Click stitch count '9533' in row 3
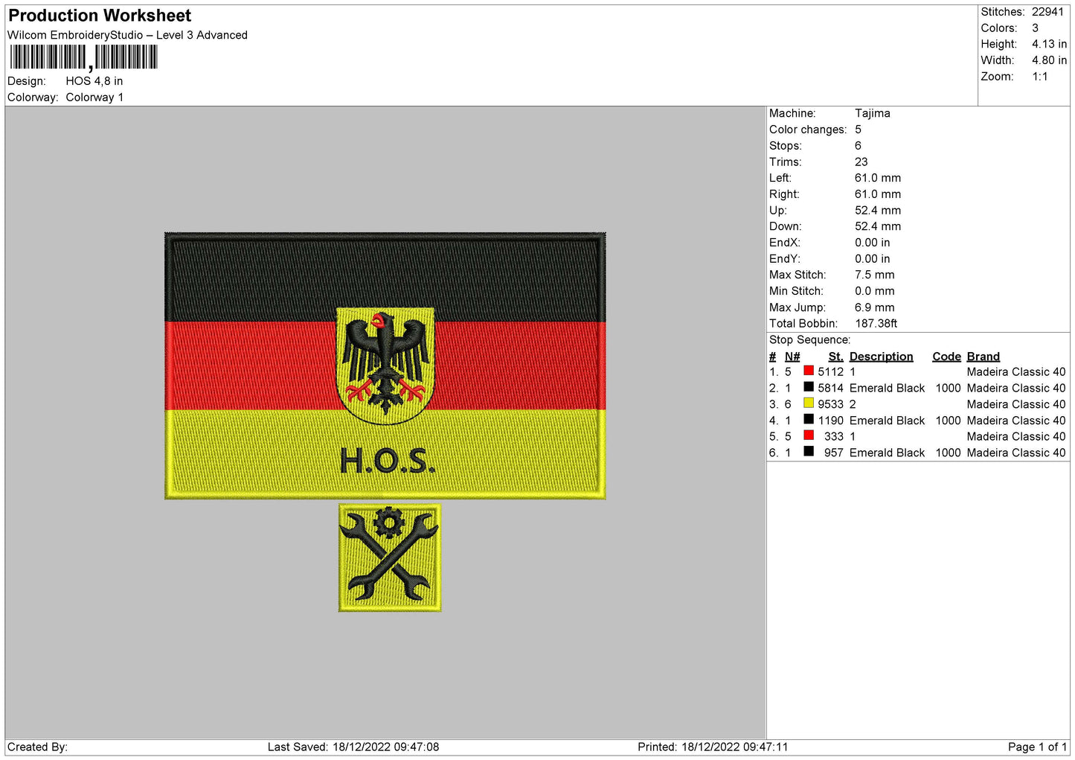The height and width of the screenshot is (760, 1075). [x=830, y=404]
